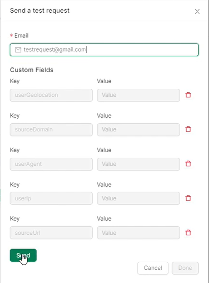Send the test request
Image resolution: width=209 pixels, height=283 pixels.
click(x=23, y=255)
